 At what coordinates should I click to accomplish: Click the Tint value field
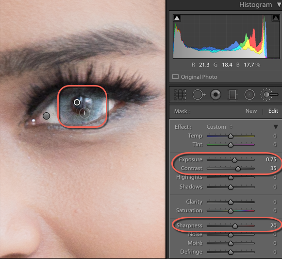click(x=275, y=144)
